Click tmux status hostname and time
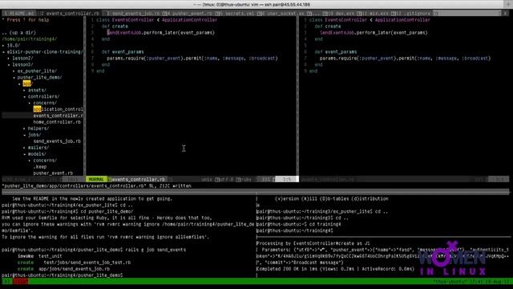The image size is (513, 289). point(471,282)
